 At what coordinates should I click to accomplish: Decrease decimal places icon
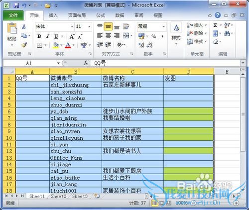point(150,45)
